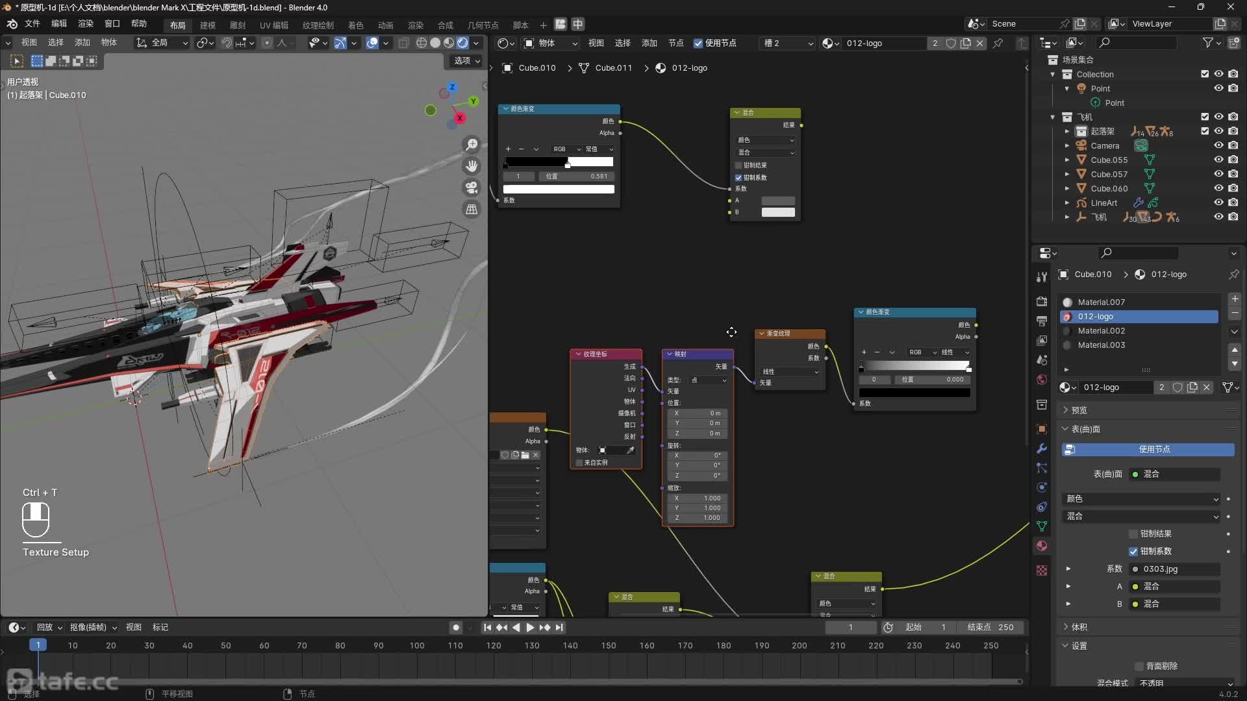The height and width of the screenshot is (701, 1247).
Task: Select material preview shading
Action: point(449,43)
